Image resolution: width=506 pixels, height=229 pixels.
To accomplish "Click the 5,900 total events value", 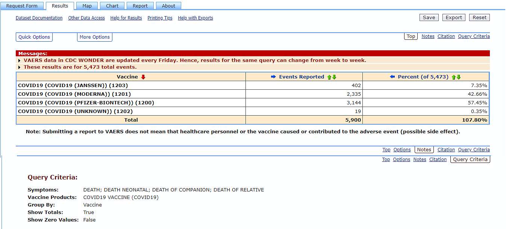I will [x=353, y=120].
